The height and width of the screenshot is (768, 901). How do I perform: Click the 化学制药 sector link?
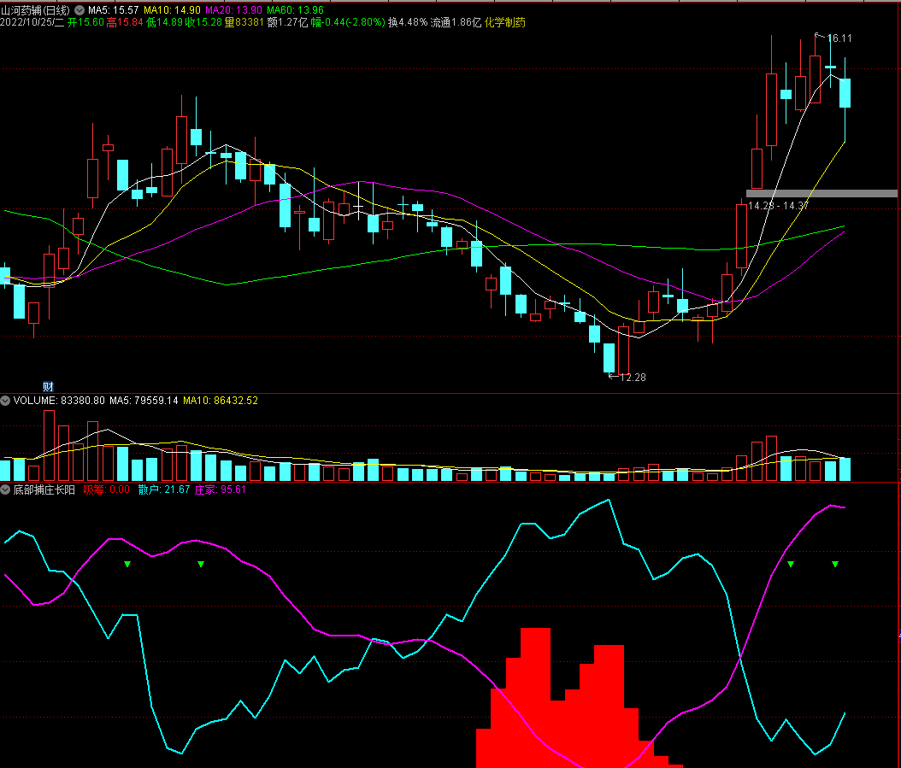coord(505,22)
